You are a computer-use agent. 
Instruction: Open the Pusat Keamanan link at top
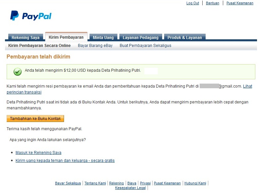click(240, 3)
